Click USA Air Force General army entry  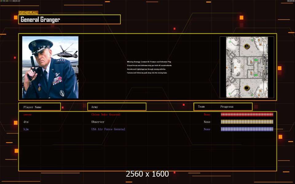click(108, 129)
